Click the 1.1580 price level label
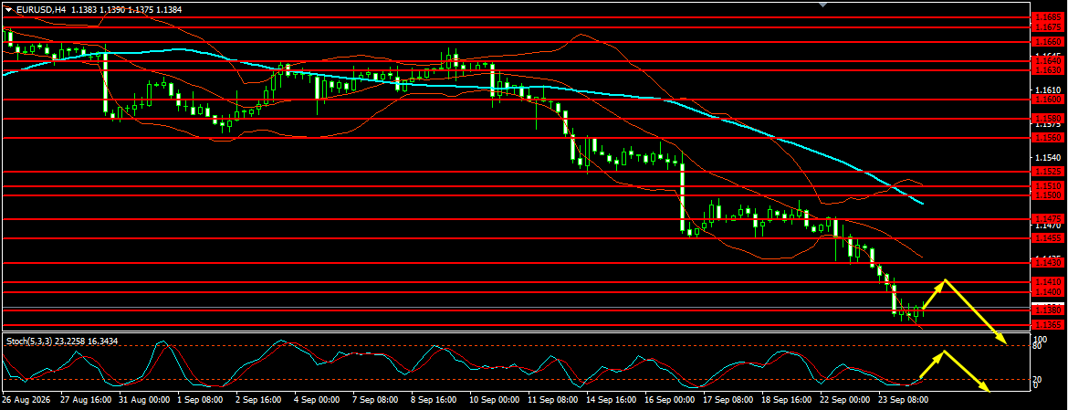 pos(1047,119)
